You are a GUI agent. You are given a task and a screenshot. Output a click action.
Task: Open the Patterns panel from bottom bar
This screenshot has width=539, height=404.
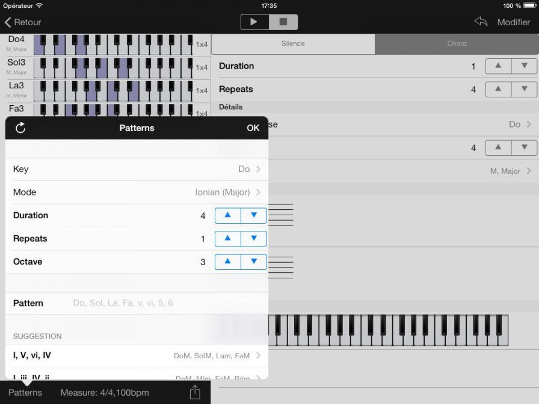pyautogui.click(x=25, y=391)
